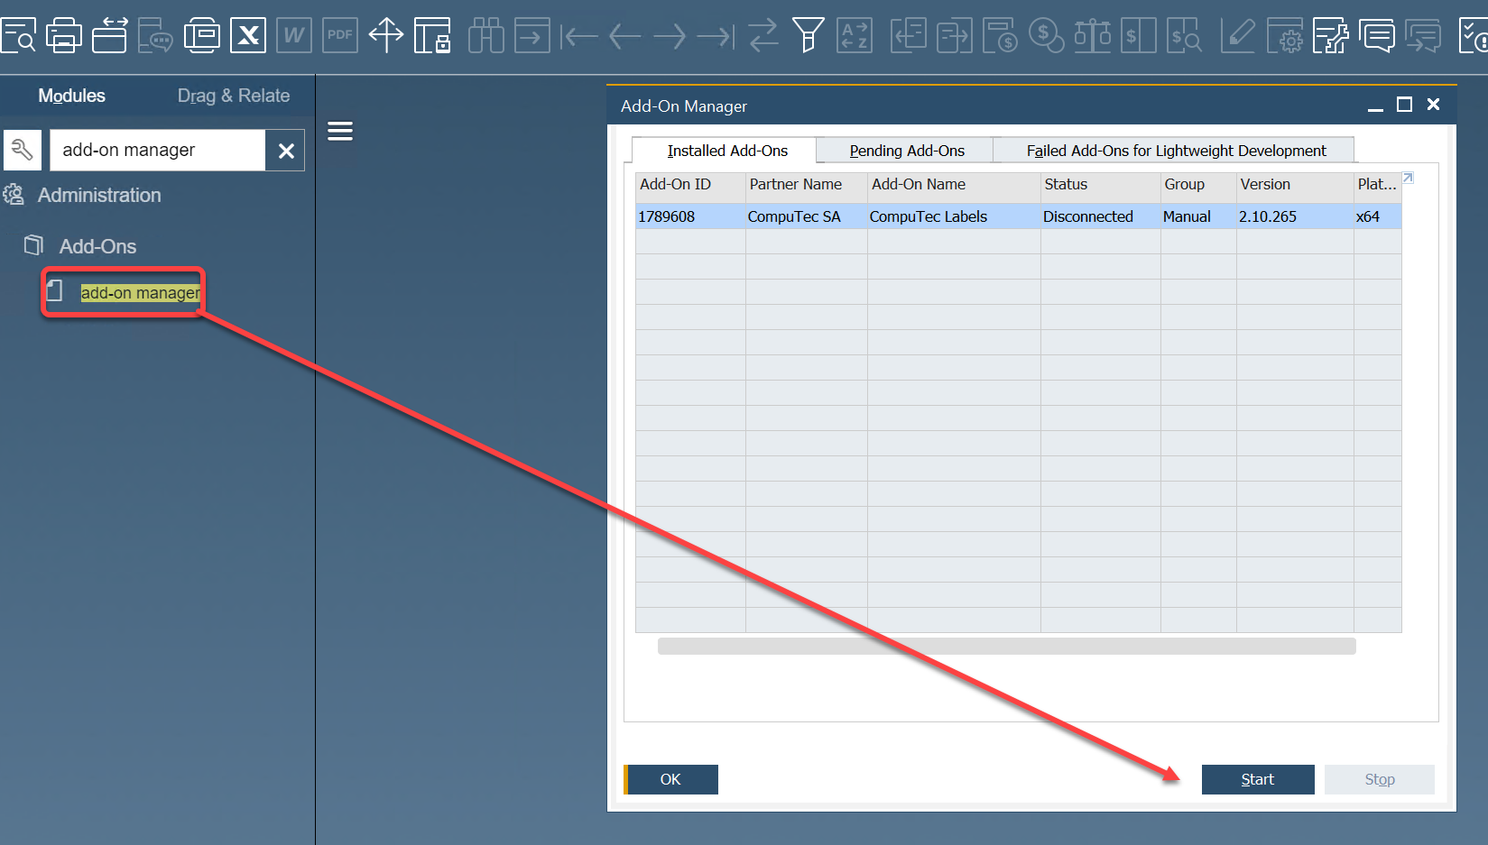
Task: Export to Microsoft Excel icon
Action: pyautogui.click(x=248, y=36)
